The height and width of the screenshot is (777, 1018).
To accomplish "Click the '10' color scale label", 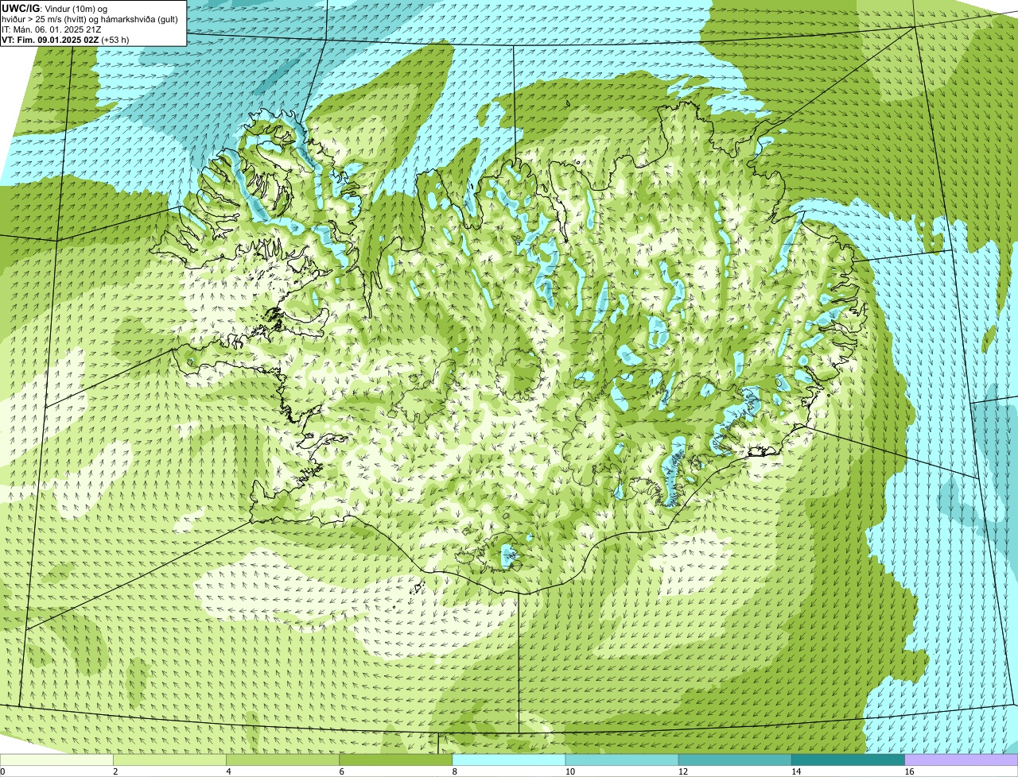I will coord(569,771).
